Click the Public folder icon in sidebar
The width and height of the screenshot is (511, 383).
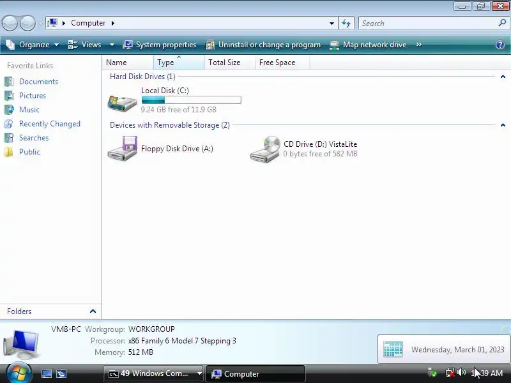[x=9, y=152]
